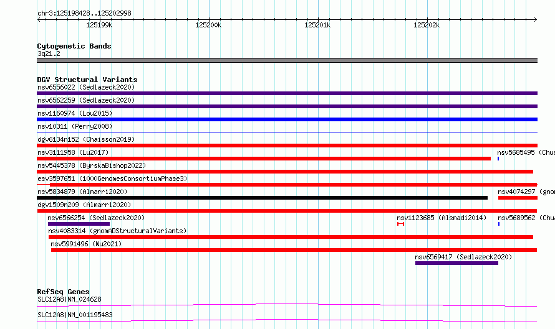This screenshot has width=555, height=329.
Task: Select variant label dgv1509n209 (Almarri2020)
Action: pos(84,205)
